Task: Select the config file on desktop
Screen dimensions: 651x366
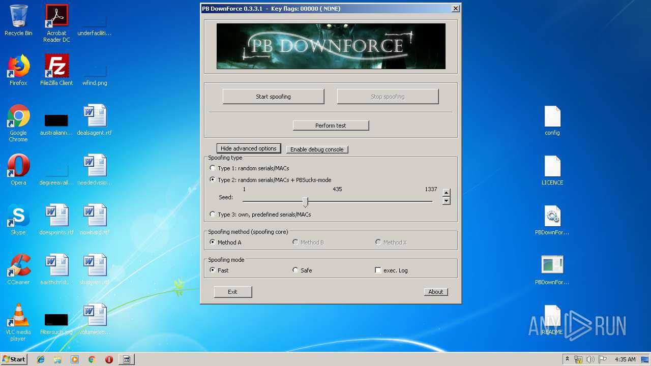Action: click(552, 120)
